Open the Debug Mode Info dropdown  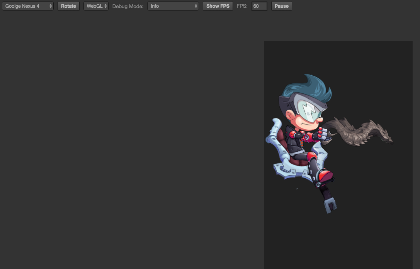coord(173,6)
